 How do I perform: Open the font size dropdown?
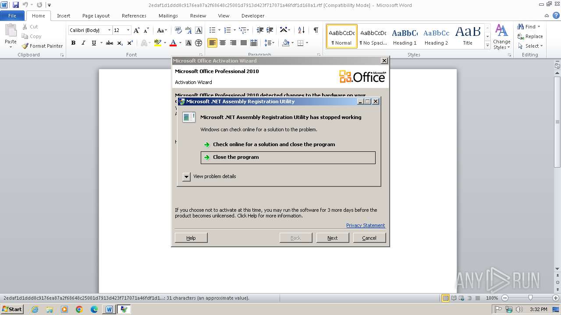point(128,30)
